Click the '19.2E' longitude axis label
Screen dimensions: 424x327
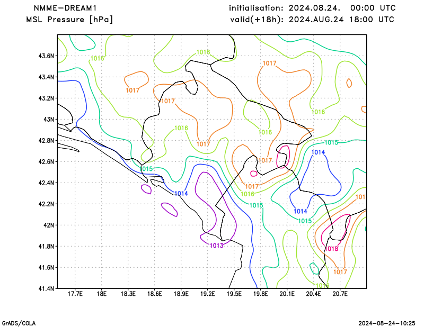point(207,294)
